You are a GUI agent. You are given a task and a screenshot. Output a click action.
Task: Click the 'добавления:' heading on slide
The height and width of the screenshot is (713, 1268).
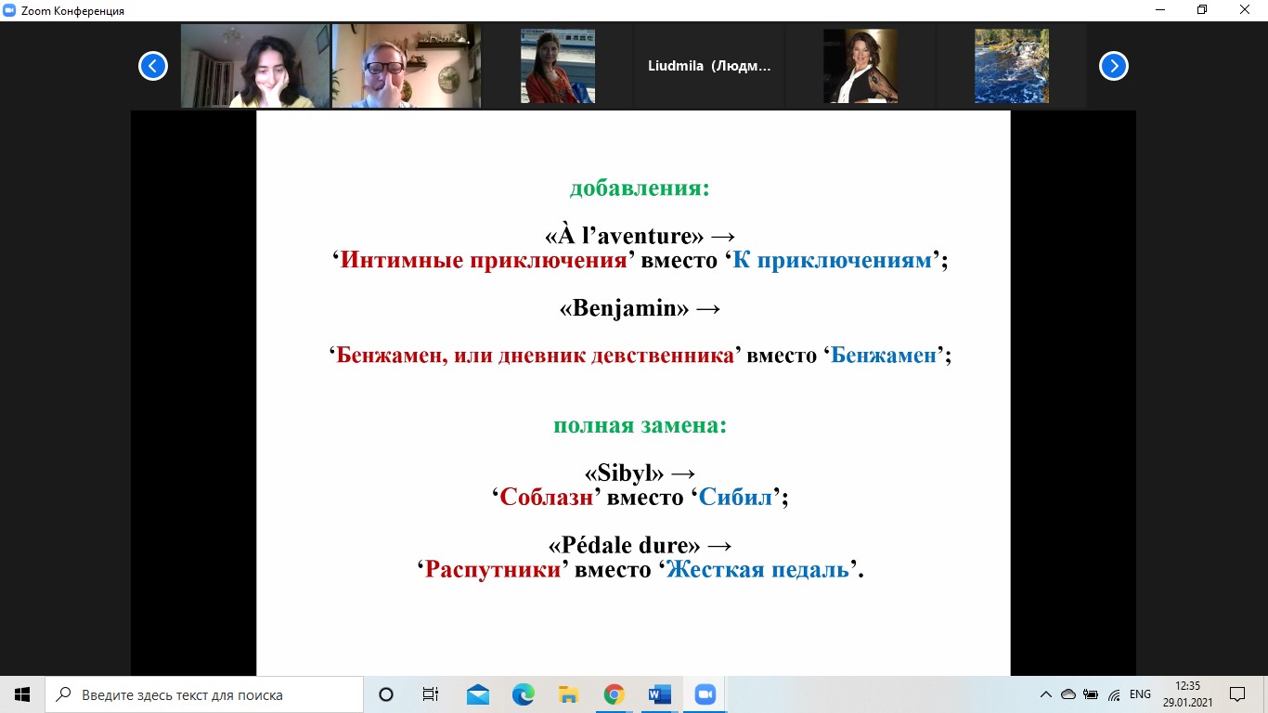640,188
